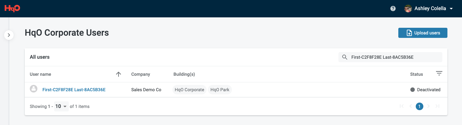Open user First-C2F8F28E Last-8AC5B36E link
This screenshot has height=125, width=462.
[74, 90]
